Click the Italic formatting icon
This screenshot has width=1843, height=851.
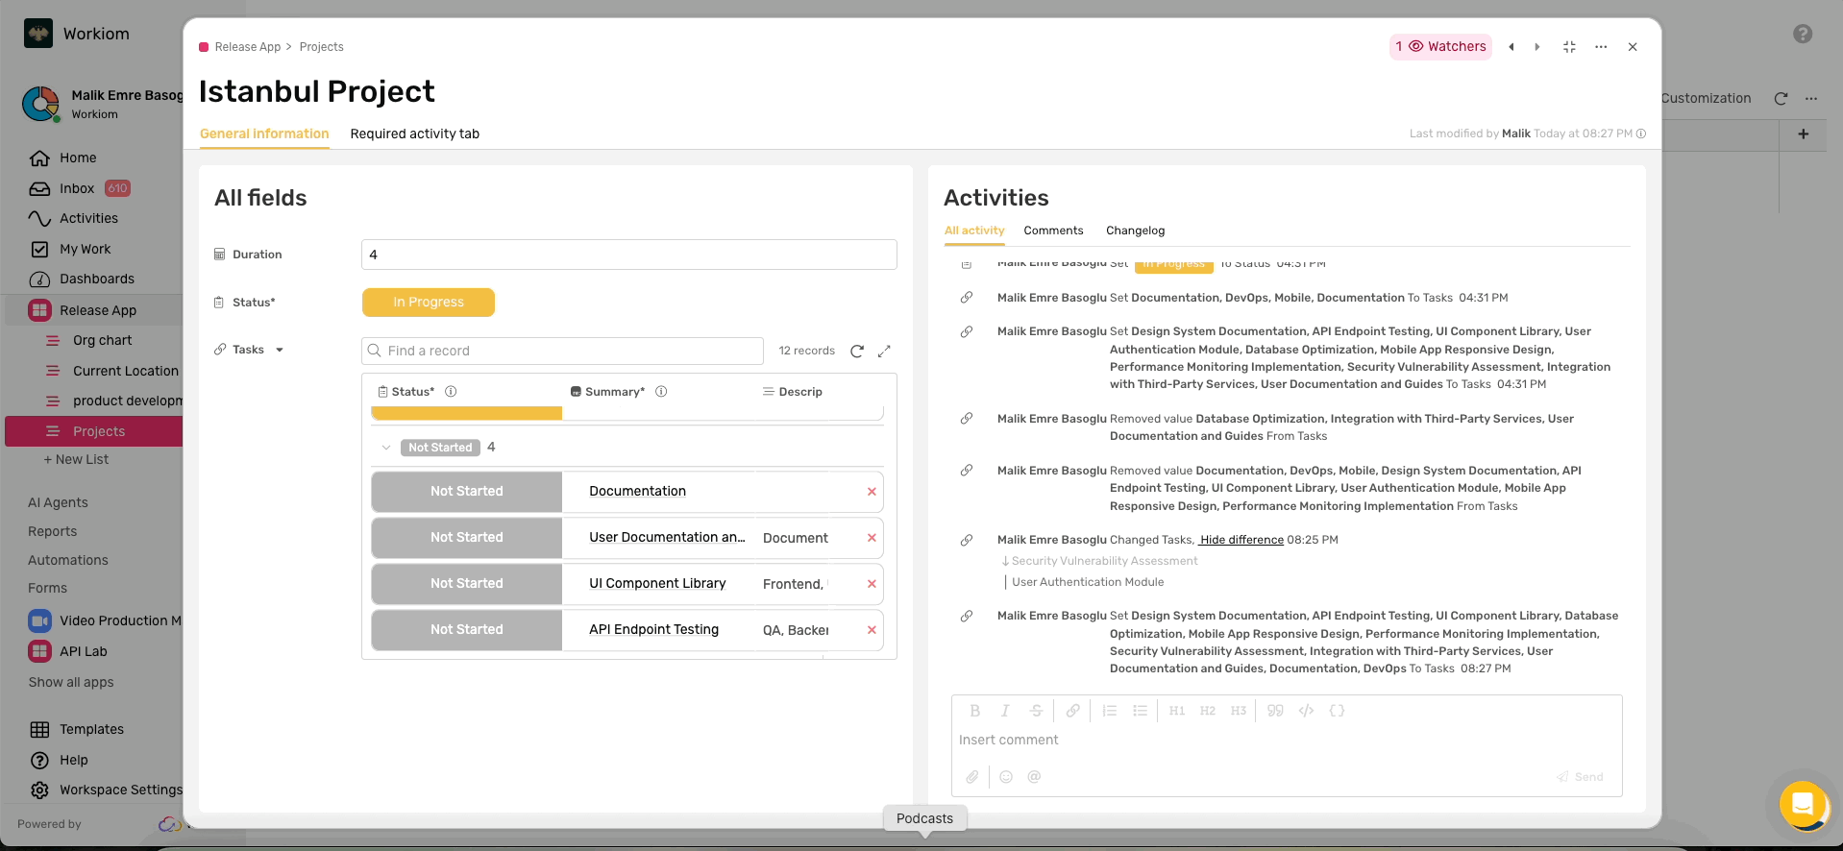[1005, 711]
